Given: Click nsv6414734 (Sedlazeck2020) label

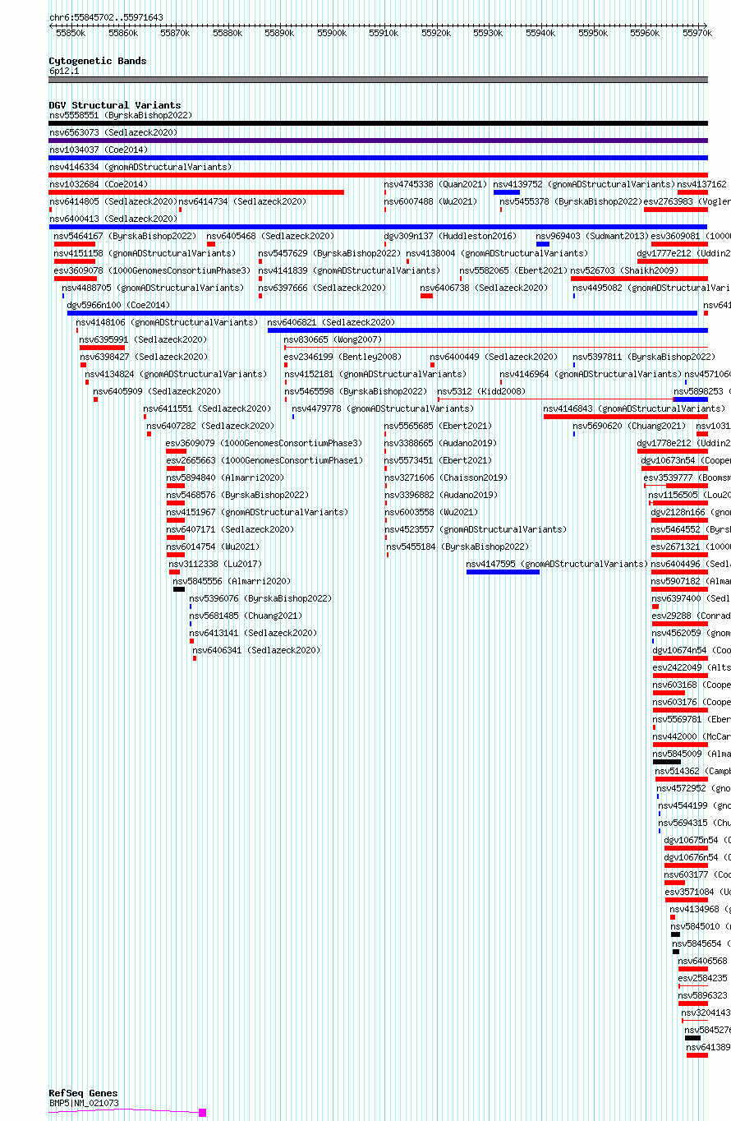Looking at the screenshot, I should [243, 201].
